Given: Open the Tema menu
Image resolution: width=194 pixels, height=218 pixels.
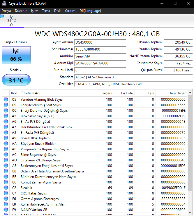Looking at the screenshot, I should (46, 11).
